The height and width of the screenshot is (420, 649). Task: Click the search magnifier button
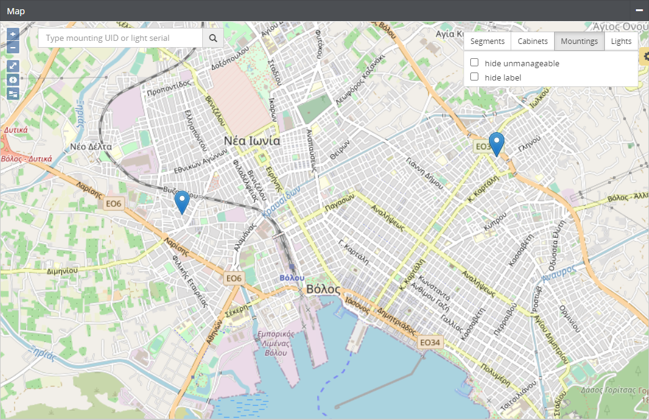point(213,38)
